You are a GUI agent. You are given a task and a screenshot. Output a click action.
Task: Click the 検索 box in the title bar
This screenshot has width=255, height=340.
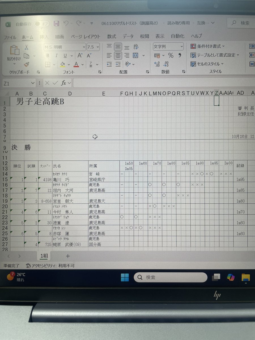(241, 23)
